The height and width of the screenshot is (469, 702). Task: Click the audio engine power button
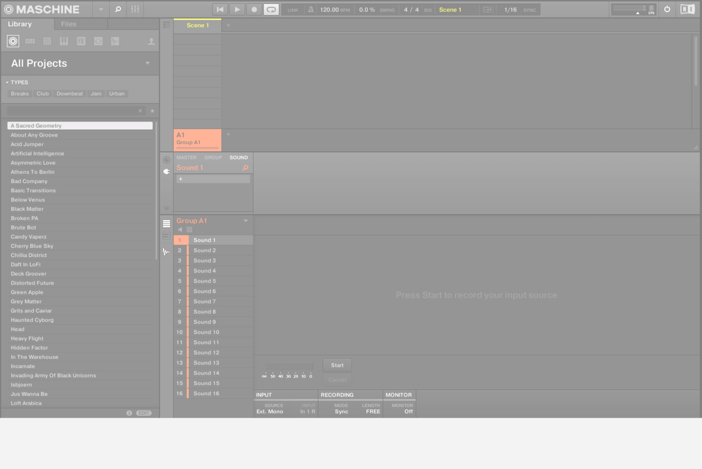[667, 9]
